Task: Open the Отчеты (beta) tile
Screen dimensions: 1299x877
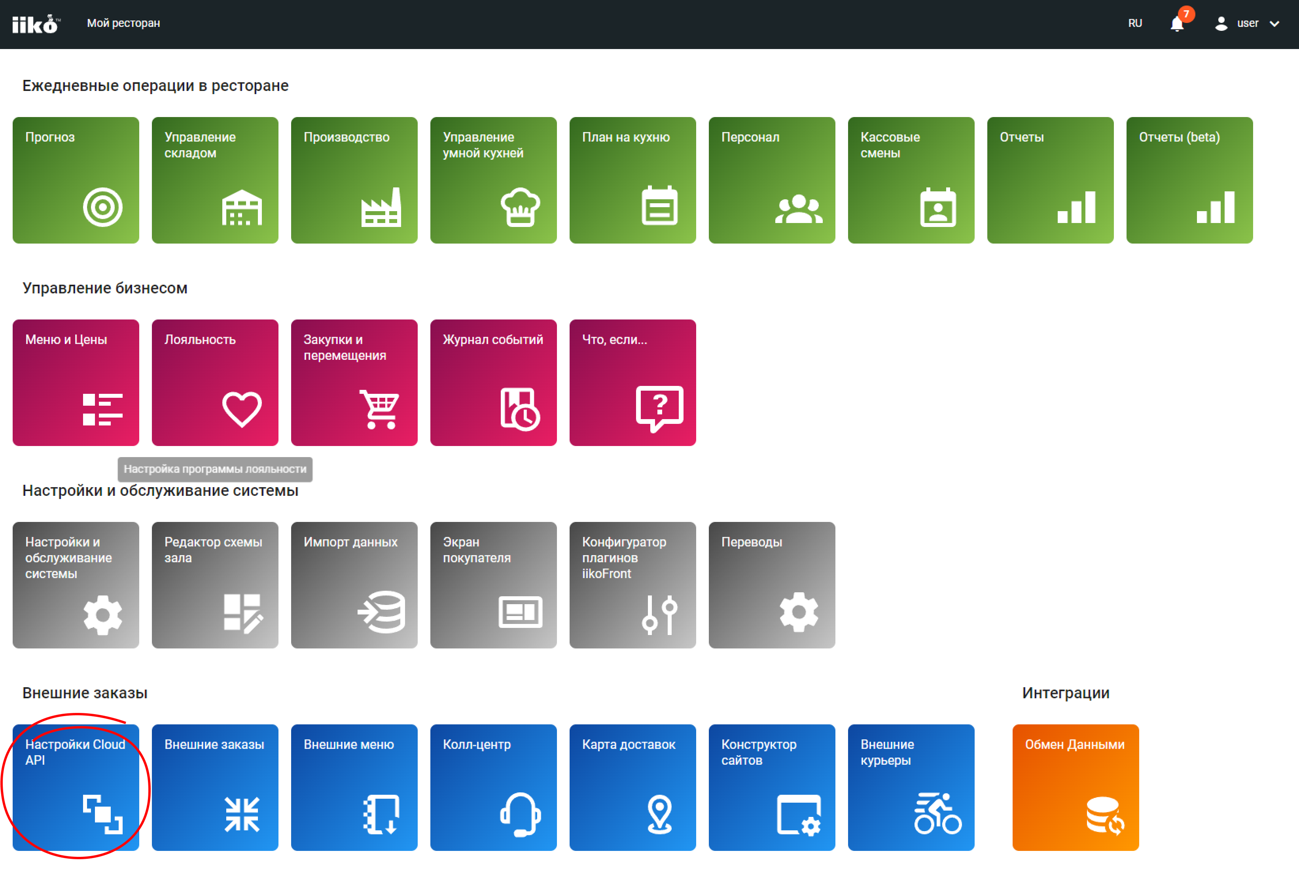Action: tap(1189, 180)
